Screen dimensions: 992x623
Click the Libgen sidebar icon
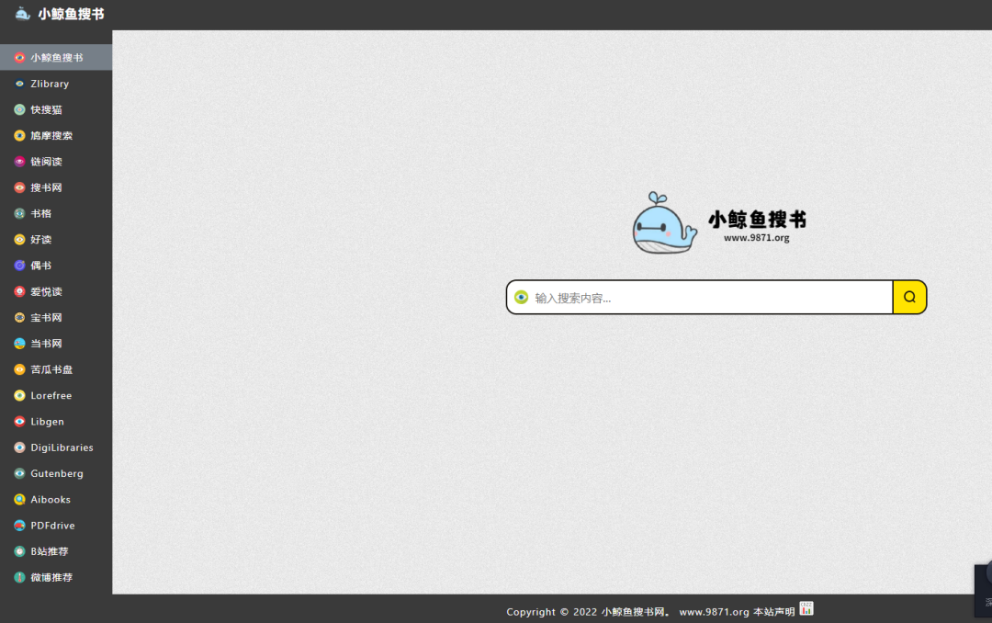pos(19,422)
